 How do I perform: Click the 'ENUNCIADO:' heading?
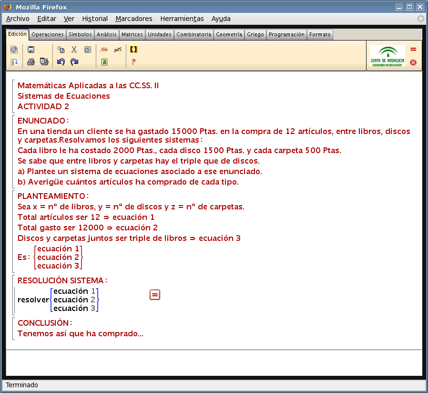coord(43,121)
